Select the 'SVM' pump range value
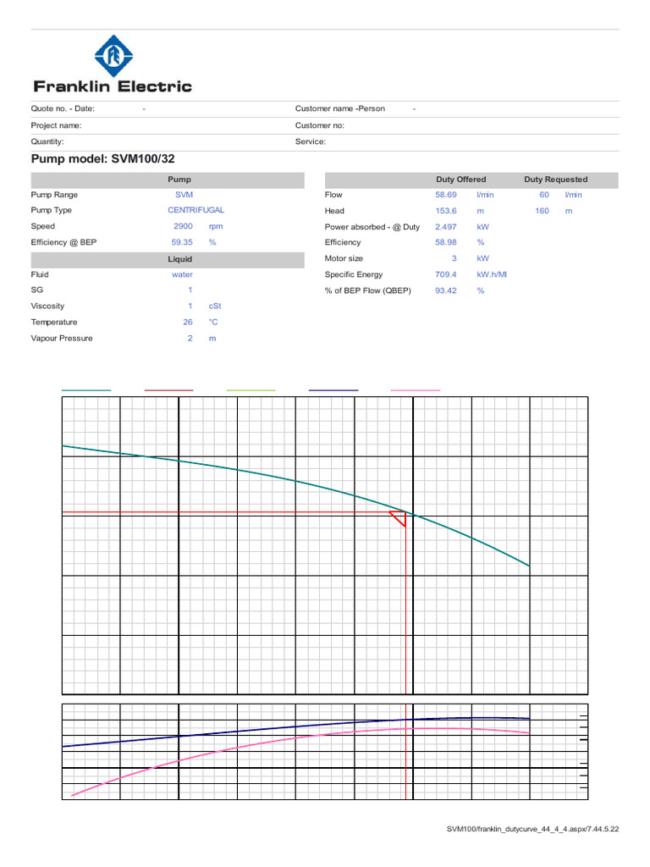 [x=184, y=195]
